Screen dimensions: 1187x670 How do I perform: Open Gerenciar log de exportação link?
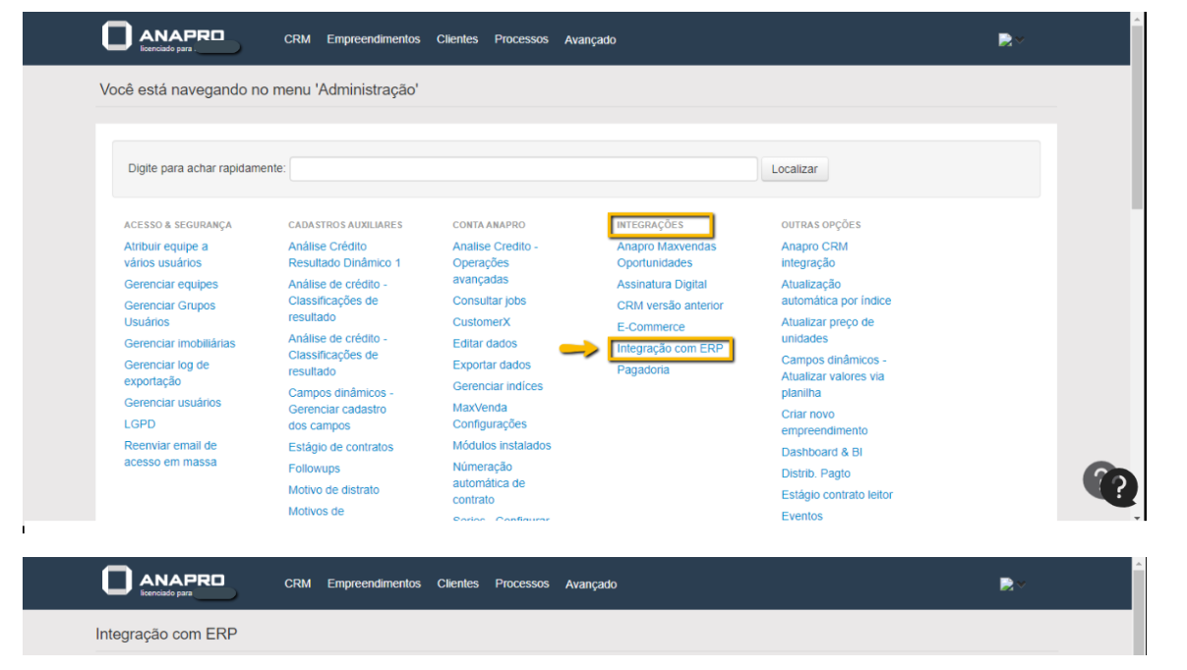[x=166, y=372]
